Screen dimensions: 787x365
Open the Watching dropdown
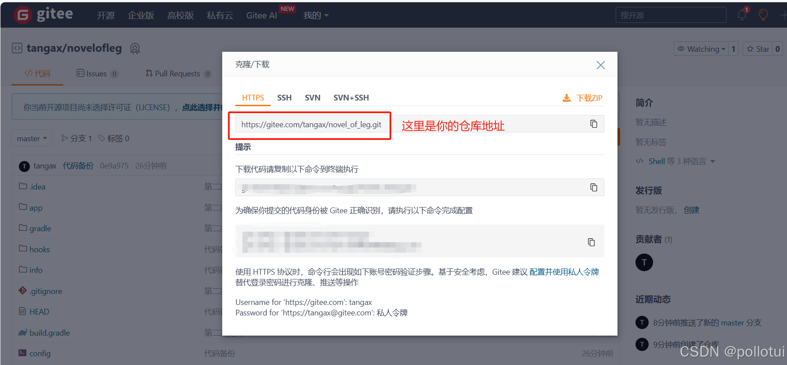pos(701,49)
